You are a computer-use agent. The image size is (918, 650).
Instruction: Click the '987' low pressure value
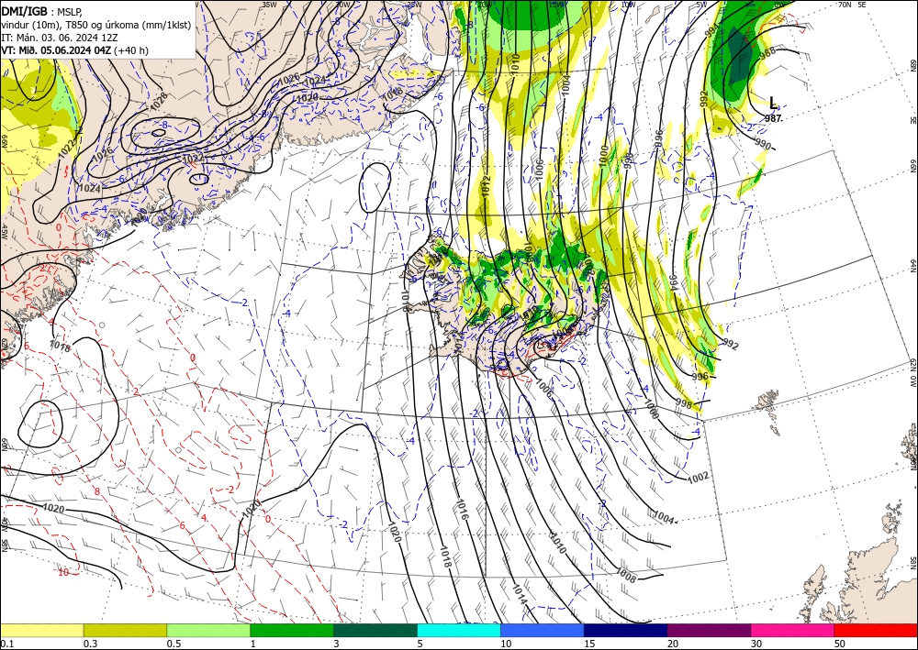click(773, 118)
